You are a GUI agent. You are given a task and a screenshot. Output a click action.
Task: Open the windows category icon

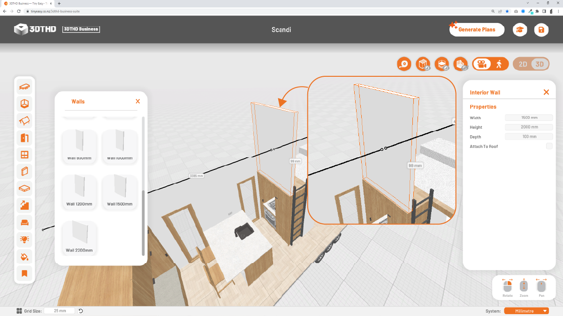click(x=24, y=154)
